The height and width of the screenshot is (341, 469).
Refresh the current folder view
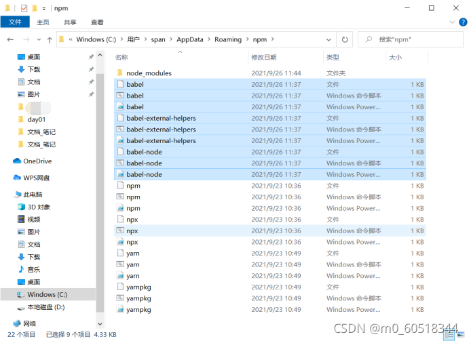(x=345, y=39)
